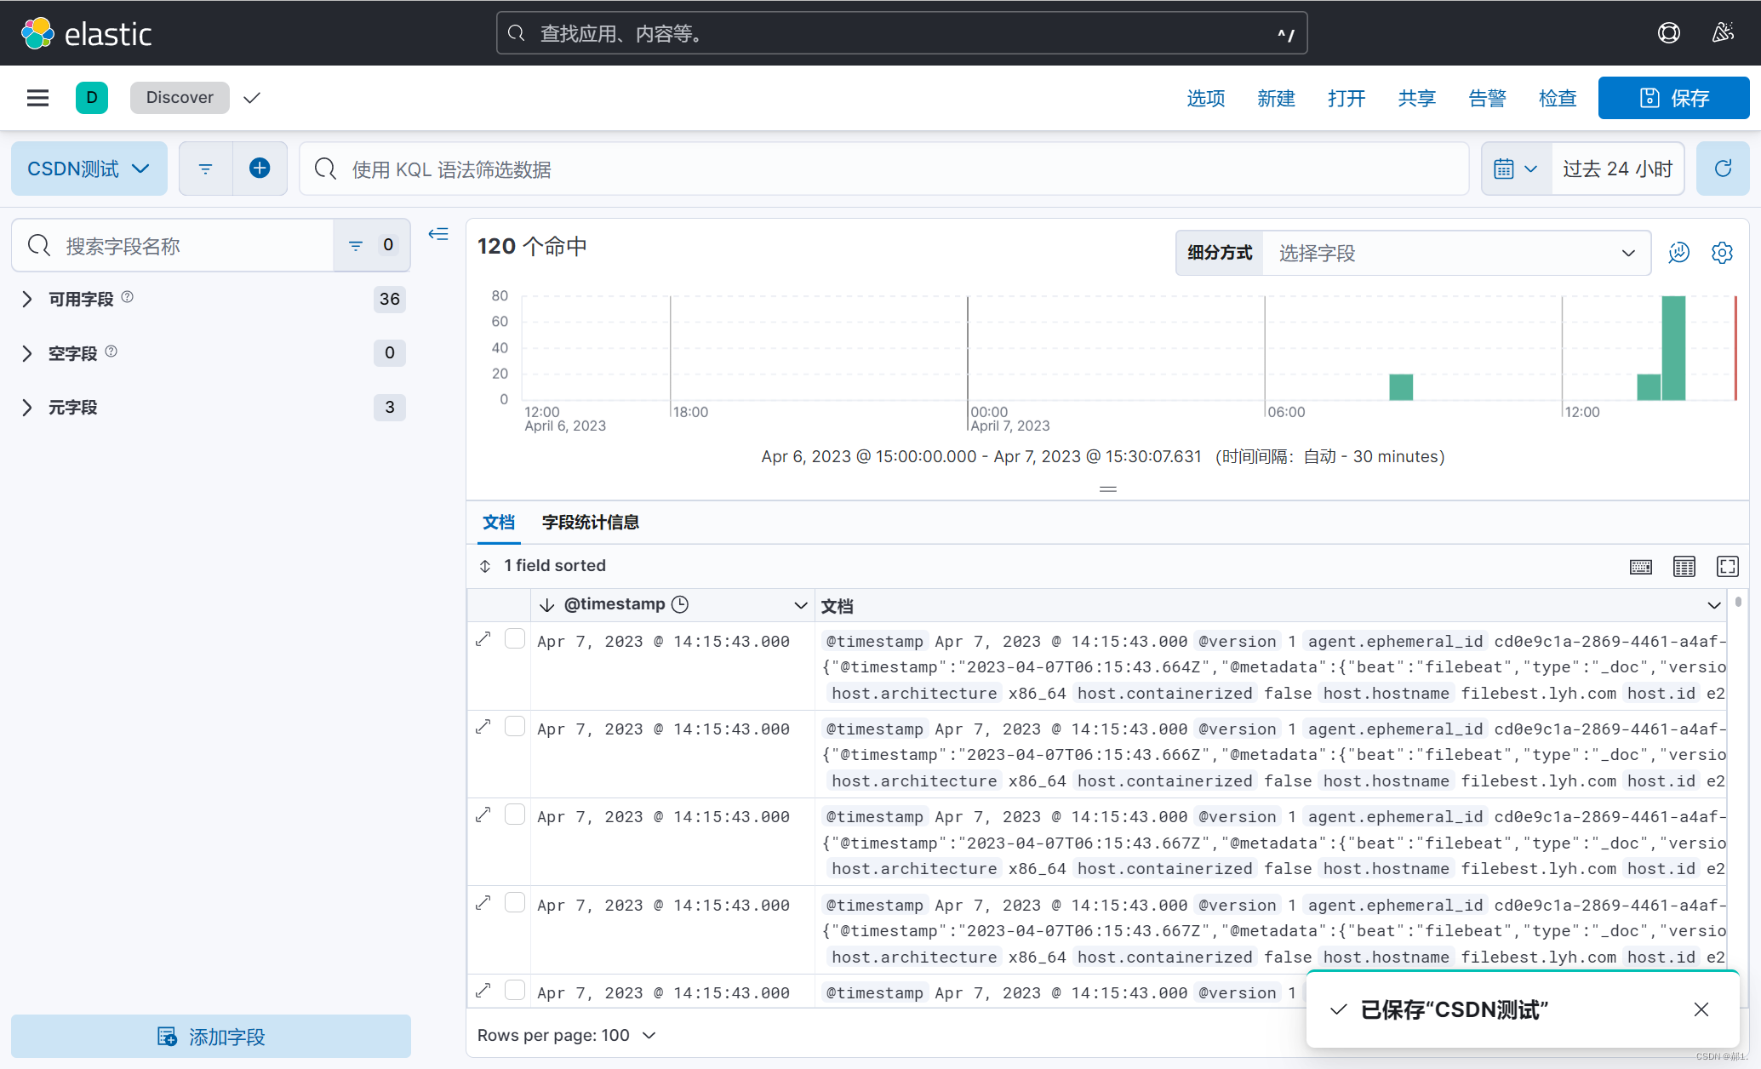The width and height of the screenshot is (1761, 1069).
Task: Click 打开 to load a search
Action: [x=1346, y=98]
